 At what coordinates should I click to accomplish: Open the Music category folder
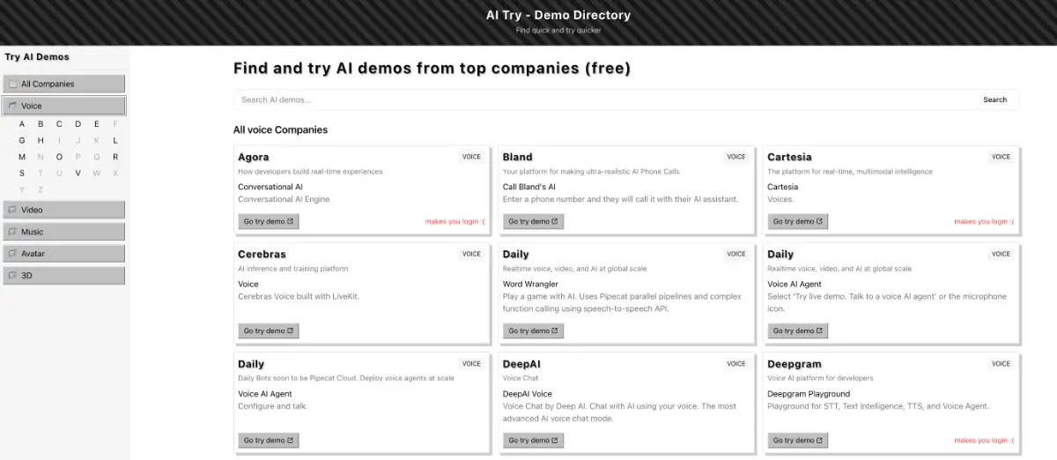point(63,232)
